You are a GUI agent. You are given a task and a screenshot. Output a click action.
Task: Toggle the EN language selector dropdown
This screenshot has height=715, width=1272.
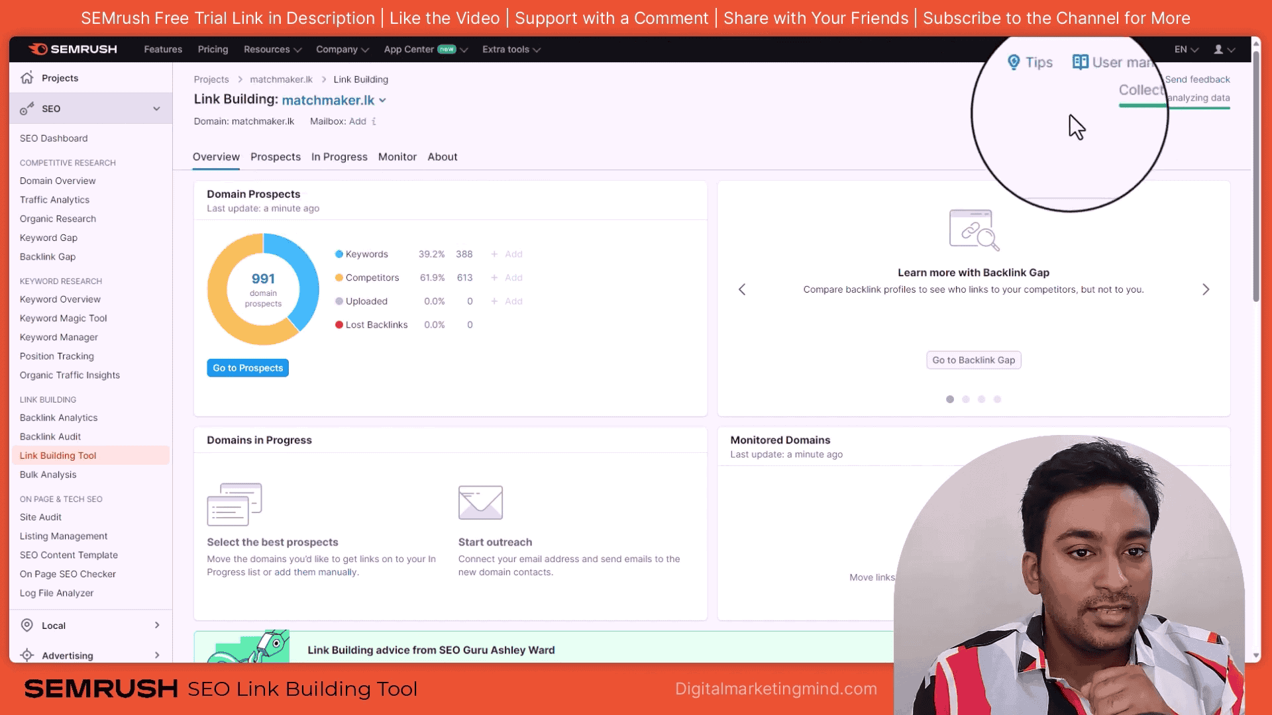(1185, 49)
